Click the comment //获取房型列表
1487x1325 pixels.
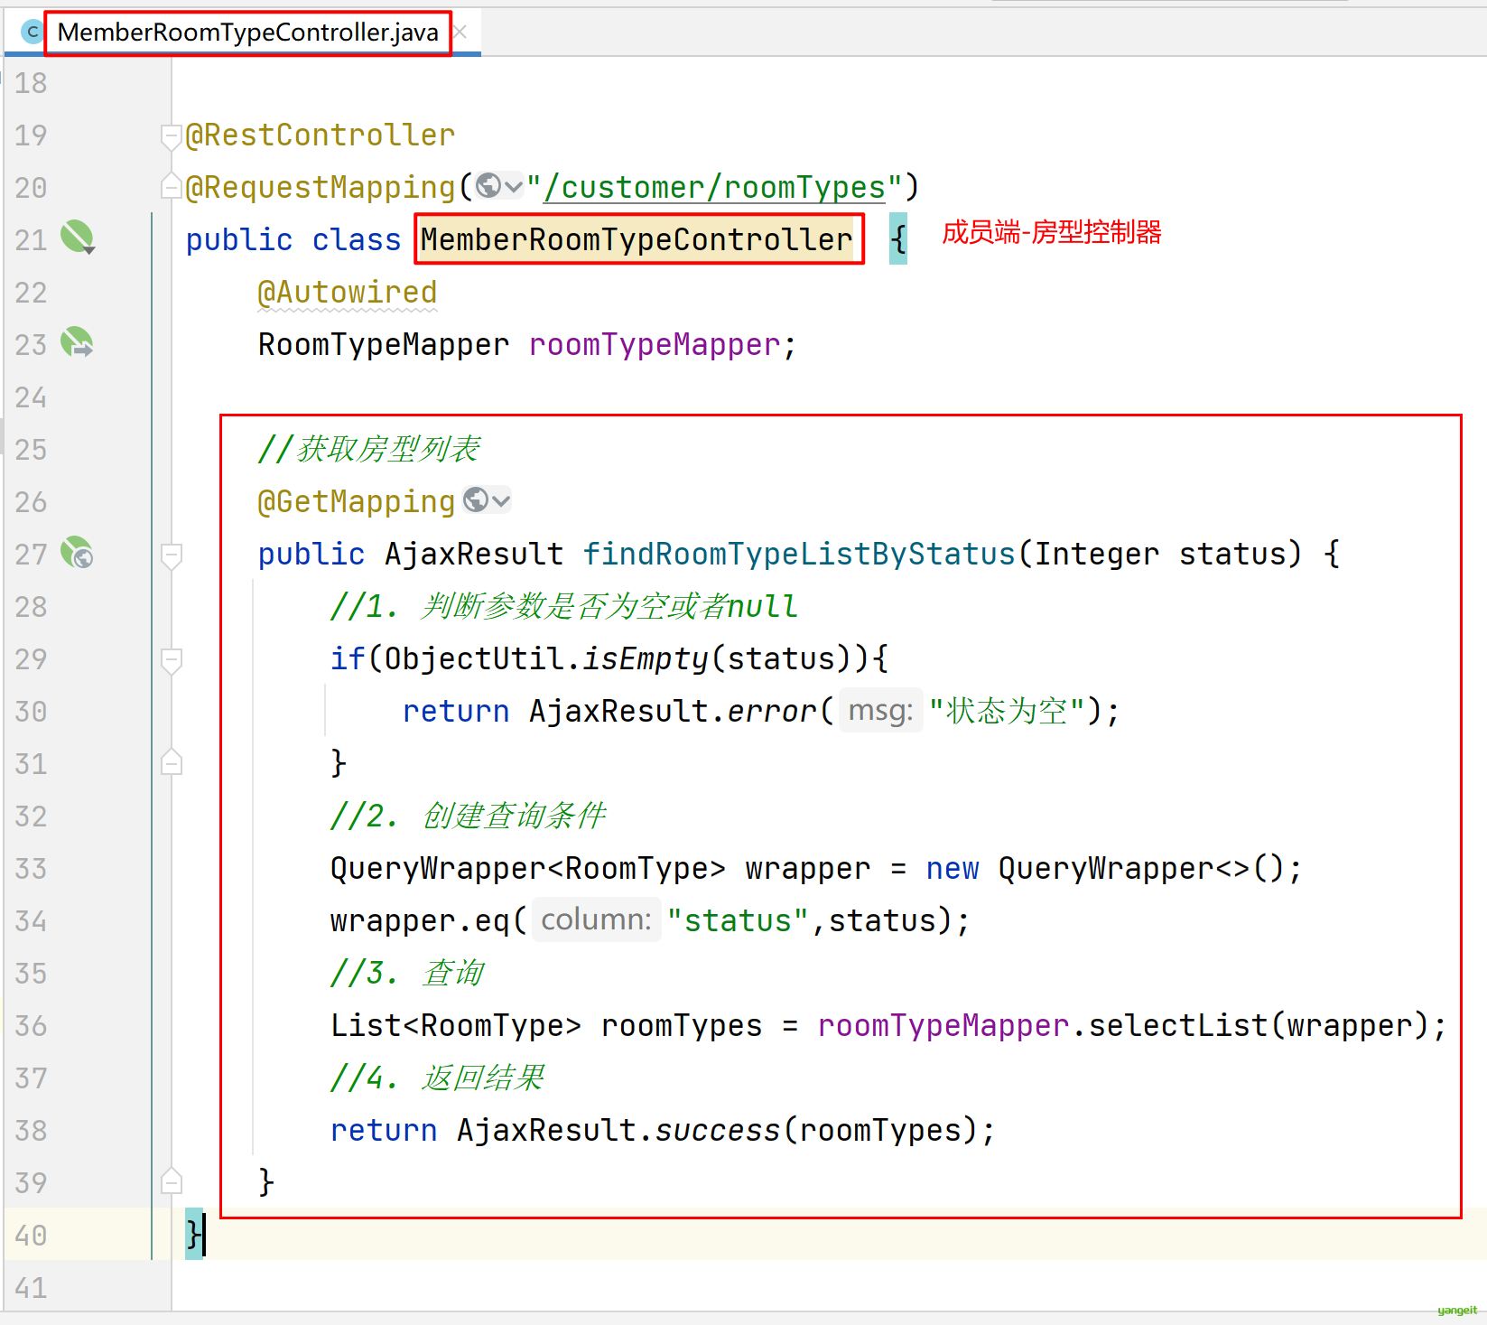(x=368, y=449)
